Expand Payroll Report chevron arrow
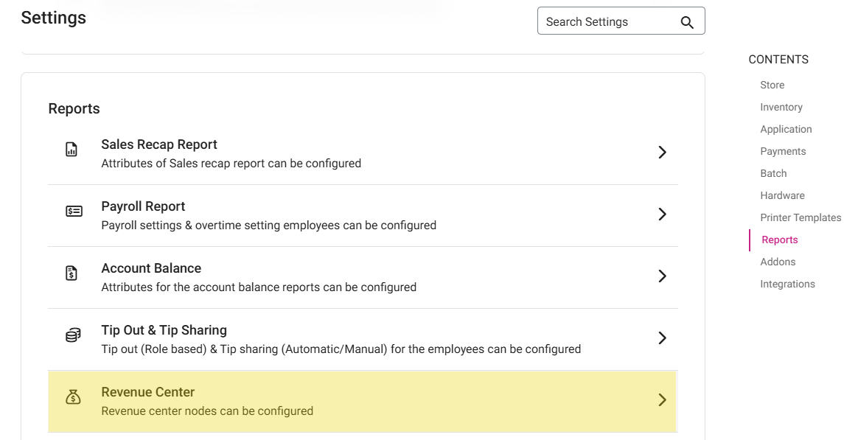This screenshot has width=844, height=440. (662, 214)
